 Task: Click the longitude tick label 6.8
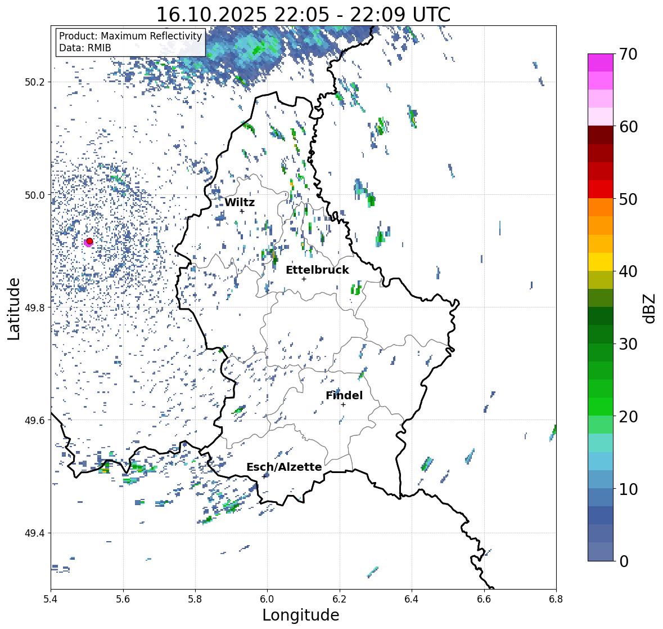click(x=556, y=599)
